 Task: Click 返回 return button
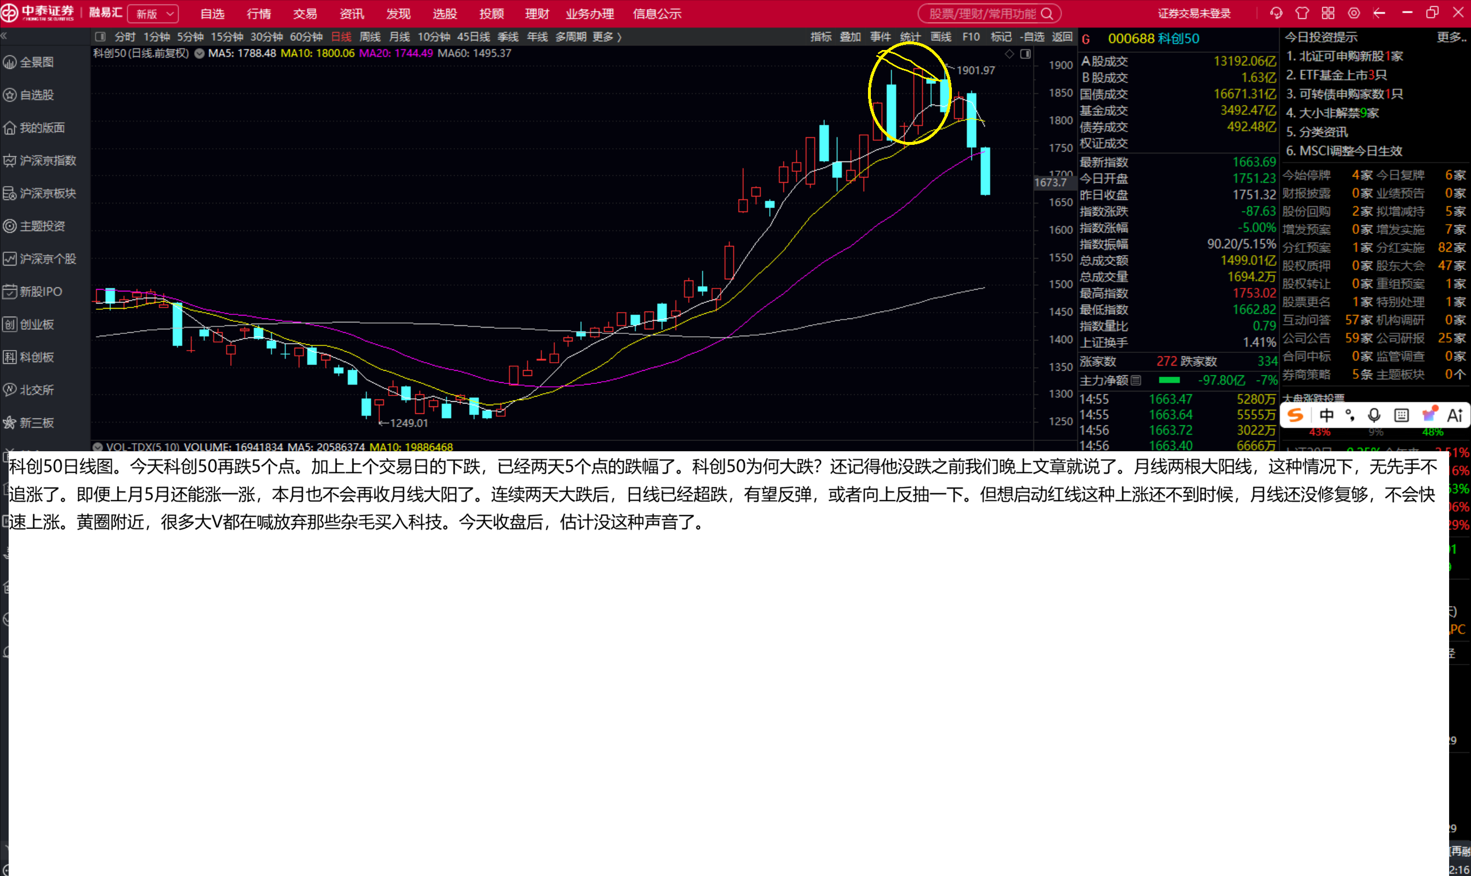coord(1062,37)
